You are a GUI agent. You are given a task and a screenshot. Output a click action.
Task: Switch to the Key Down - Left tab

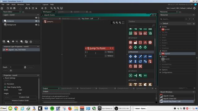[87, 18]
